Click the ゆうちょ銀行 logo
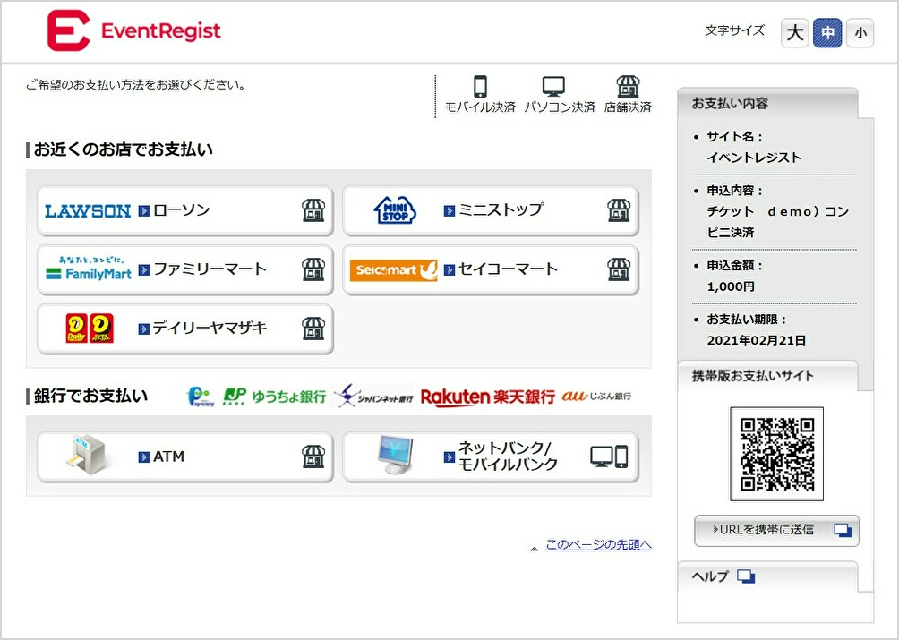The height and width of the screenshot is (640, 899). tap(275, 397)
